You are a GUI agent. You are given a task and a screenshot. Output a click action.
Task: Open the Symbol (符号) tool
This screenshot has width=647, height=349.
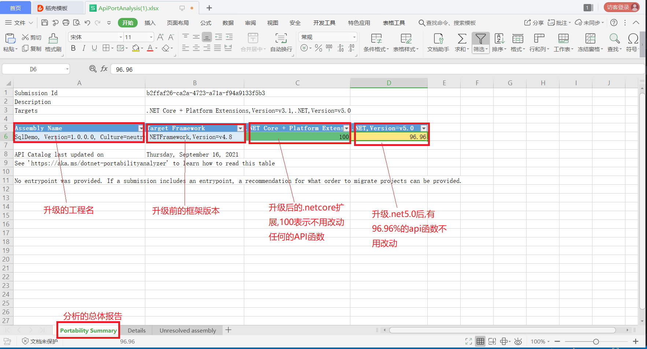point(632,42)
